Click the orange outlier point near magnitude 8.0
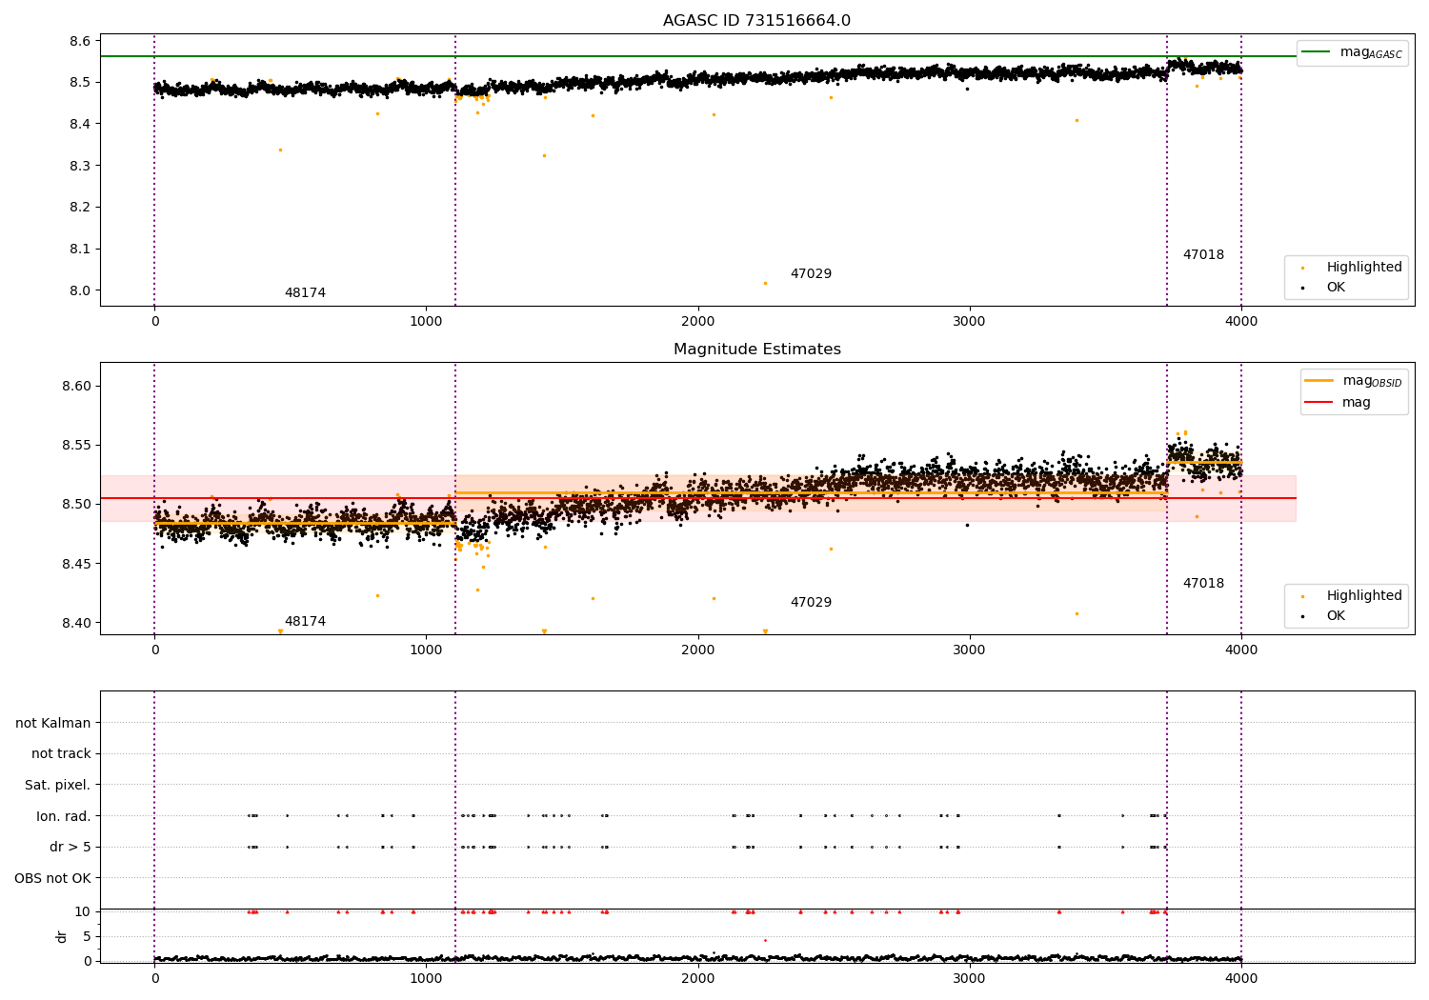 coord(765,283)
